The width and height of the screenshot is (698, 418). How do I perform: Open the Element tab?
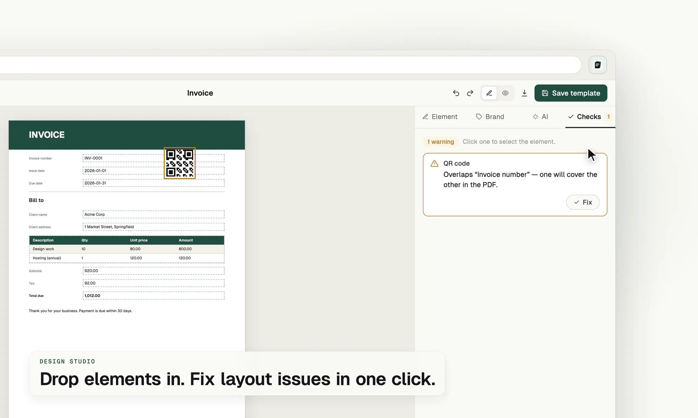pos(440,117)
